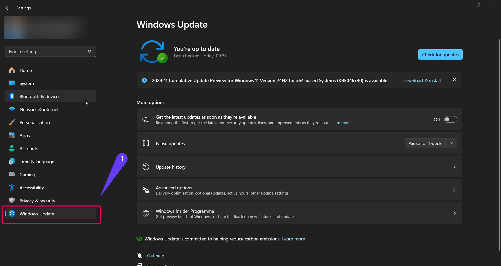Click the Network wifi icon
The width and height of the screenshot is (501, 266).
pyautogui.click(x=12, y=109)
